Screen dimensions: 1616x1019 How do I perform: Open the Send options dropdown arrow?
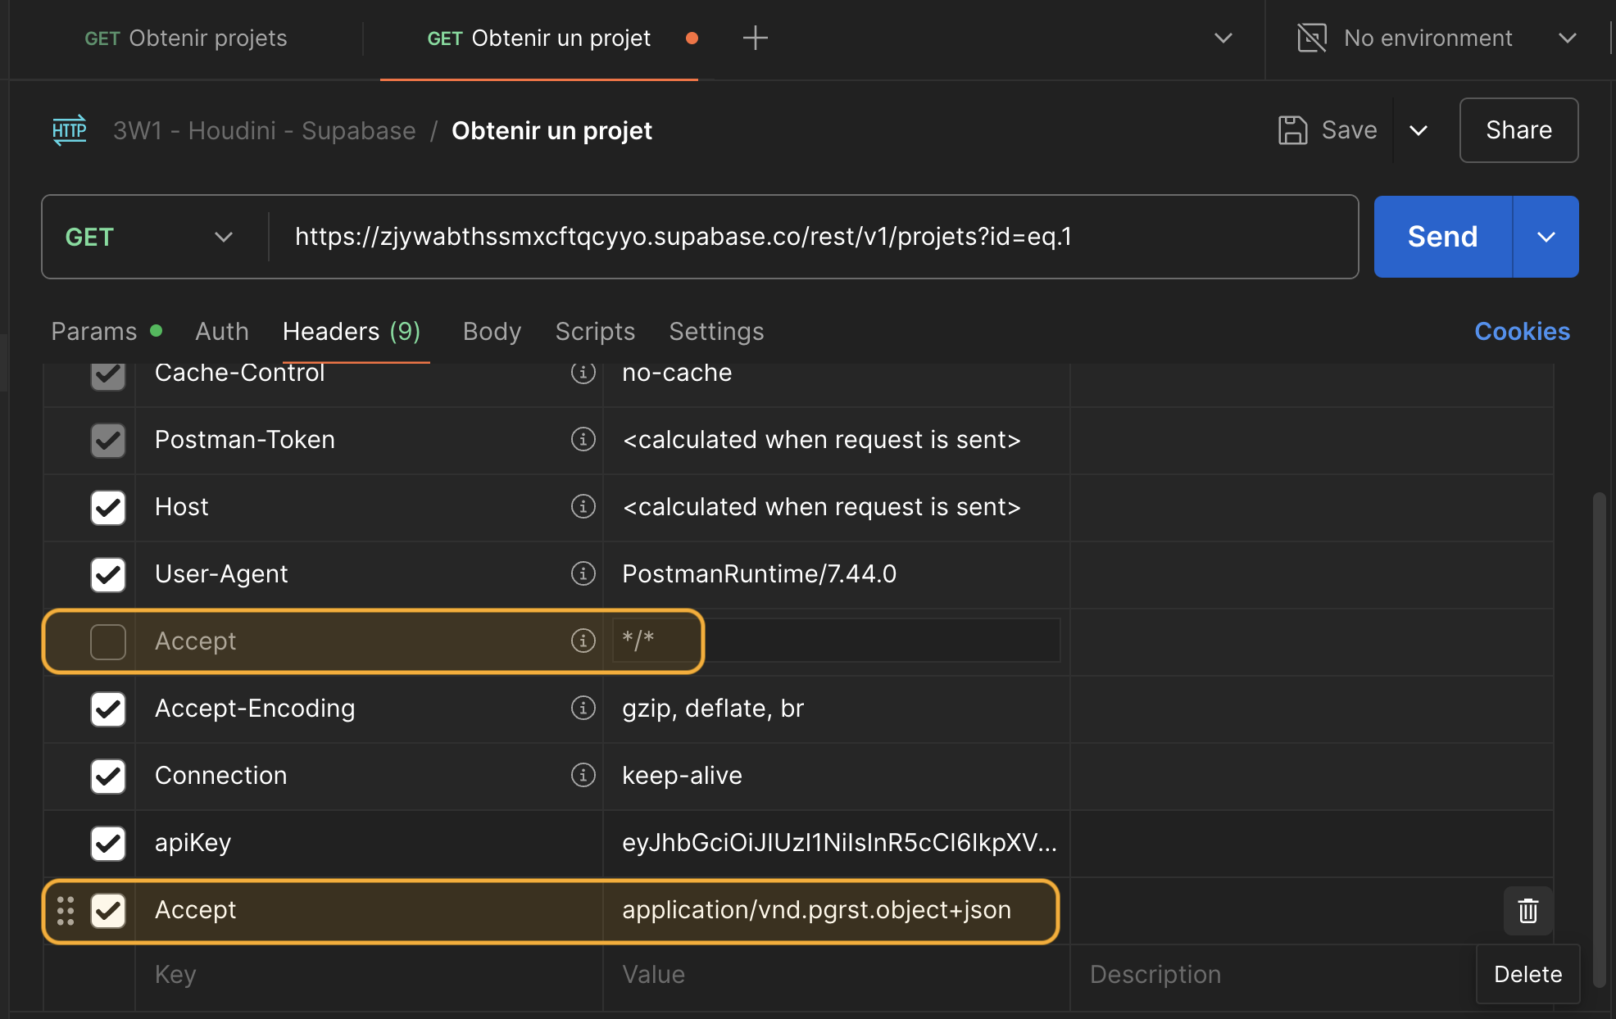1546,237
